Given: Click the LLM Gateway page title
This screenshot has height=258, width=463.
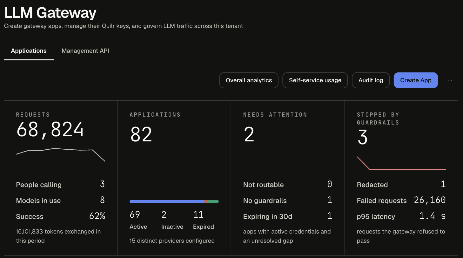Looking at the screenshot, I should pyautogui.click(x=50, y=13).
